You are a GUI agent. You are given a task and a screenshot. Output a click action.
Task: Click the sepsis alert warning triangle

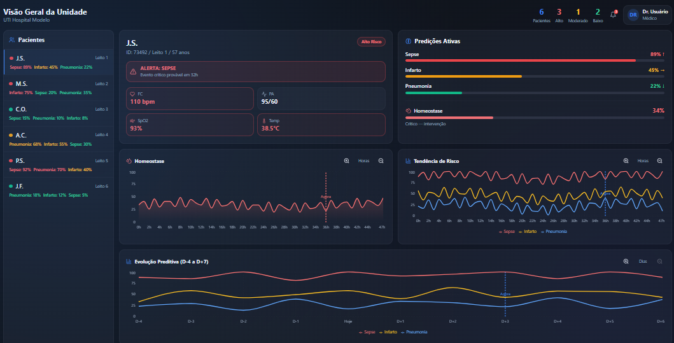[133, 71]
